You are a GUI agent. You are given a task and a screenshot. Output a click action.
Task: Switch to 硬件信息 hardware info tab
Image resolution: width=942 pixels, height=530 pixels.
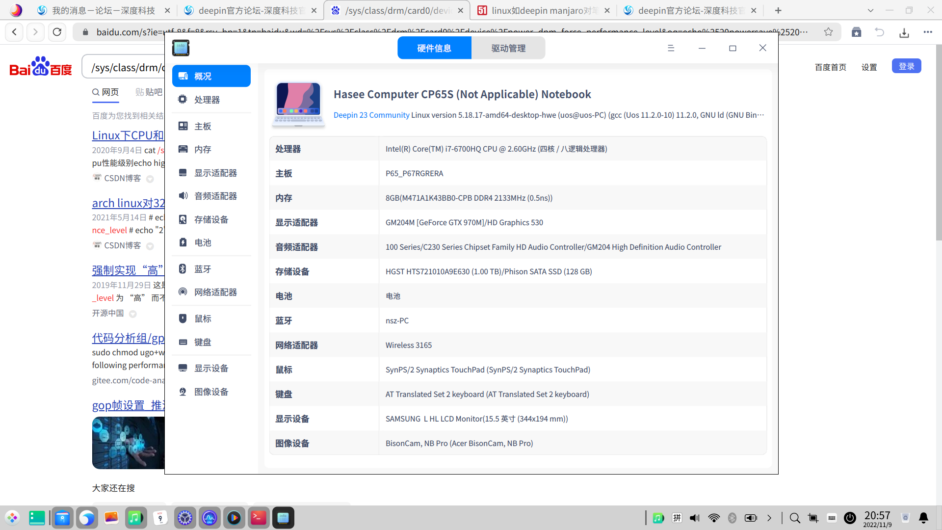tap(434, 48)
